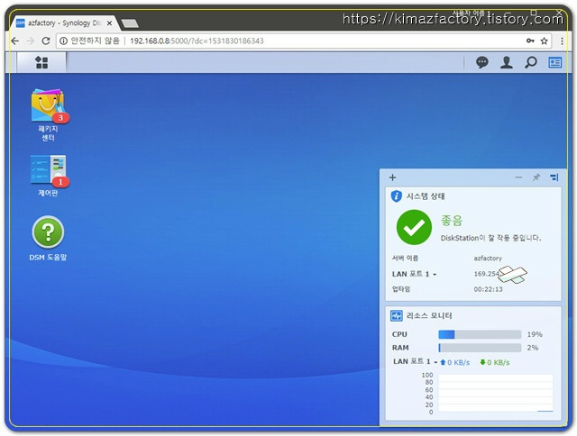Click the uptime value 00:22:13
577x436 pixels.
[x=488, y=289]
